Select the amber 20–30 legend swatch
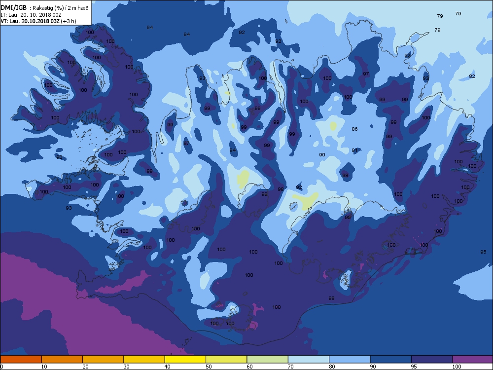 coord(103,359)
